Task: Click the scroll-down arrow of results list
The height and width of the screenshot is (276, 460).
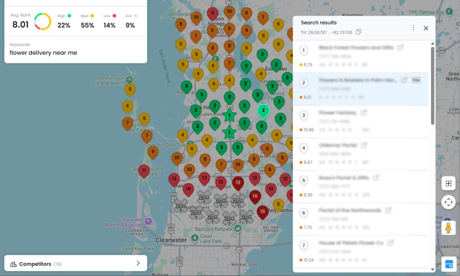Action: [x=432, y=269]
